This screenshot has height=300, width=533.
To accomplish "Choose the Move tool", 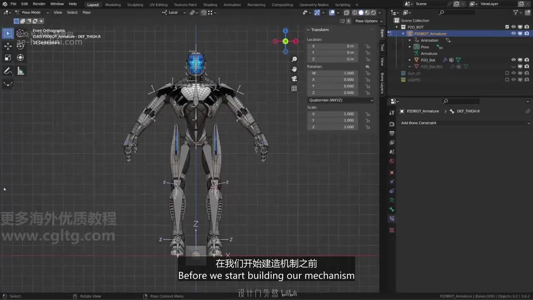I will click(x=8, y=46).
